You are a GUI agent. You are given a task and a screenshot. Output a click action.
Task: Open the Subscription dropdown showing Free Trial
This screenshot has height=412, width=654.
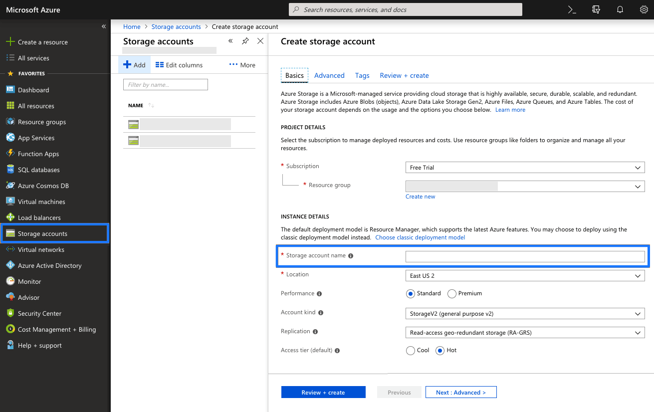525,167
